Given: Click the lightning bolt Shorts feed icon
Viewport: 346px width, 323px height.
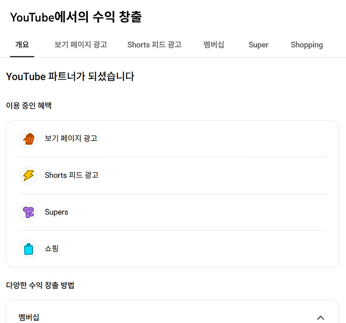Looking at the screenshot, I should point(28,175).
